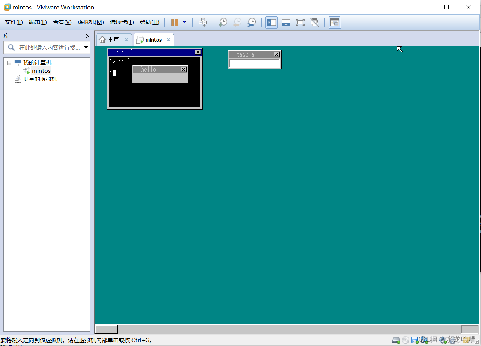The height and width of the screenshot is (346, 481).
Task: Toggle the console view toolbar button
Action: 335,22
